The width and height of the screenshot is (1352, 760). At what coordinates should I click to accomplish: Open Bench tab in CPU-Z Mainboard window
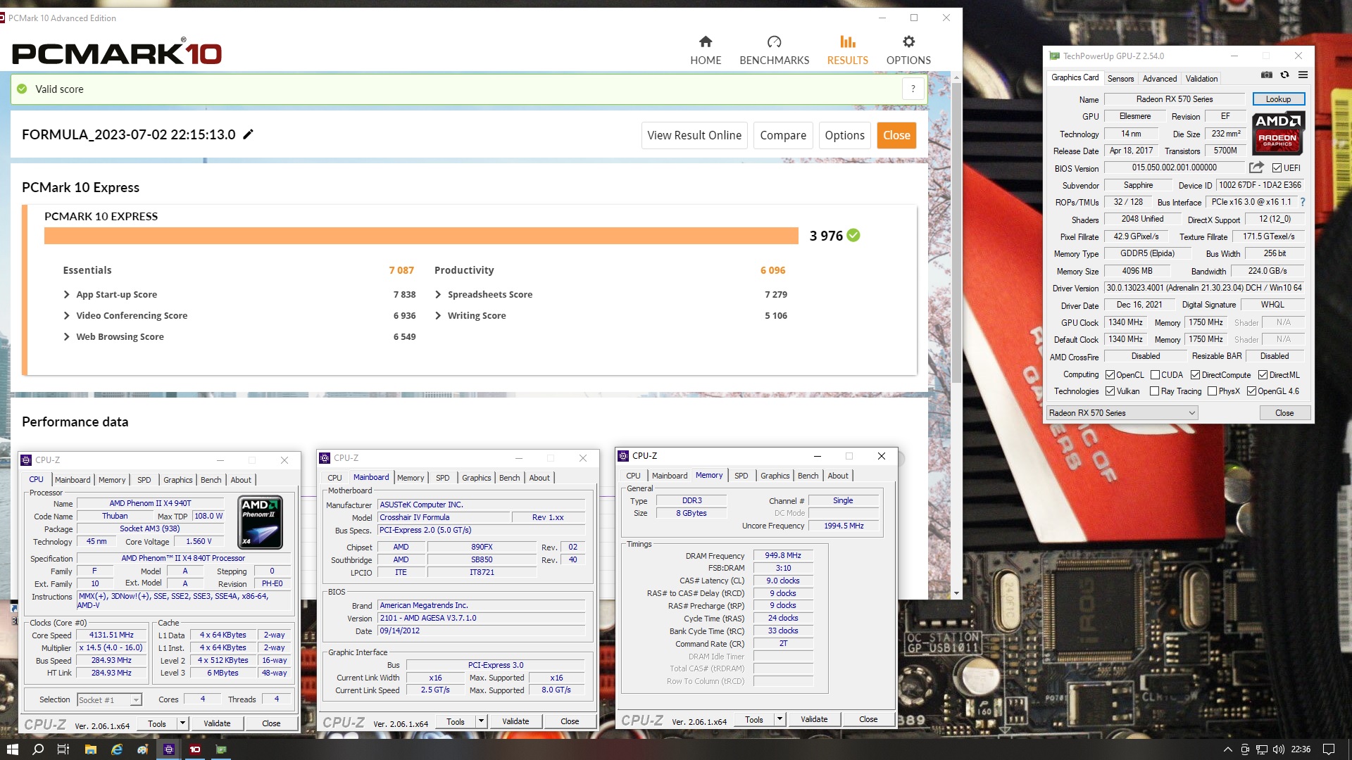[509, 478]
